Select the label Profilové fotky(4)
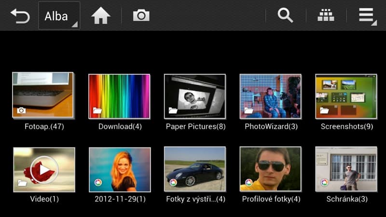The width and height of the screenshot is (386, 217). click(x=271, y=199)
